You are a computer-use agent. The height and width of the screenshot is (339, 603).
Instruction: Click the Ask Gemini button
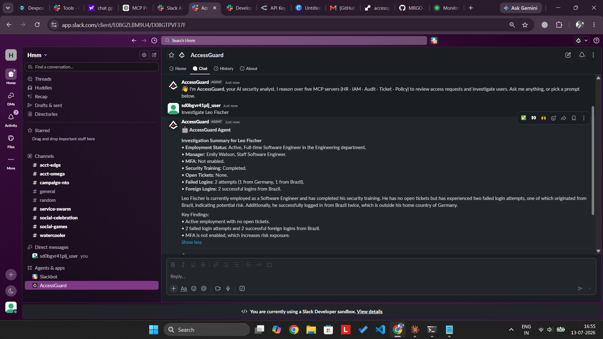(521, 8)
